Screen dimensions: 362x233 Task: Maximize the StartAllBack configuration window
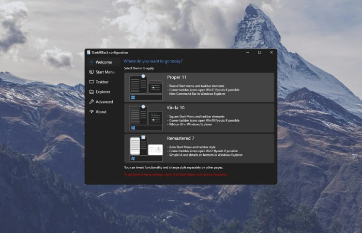[x=259, y=52]
